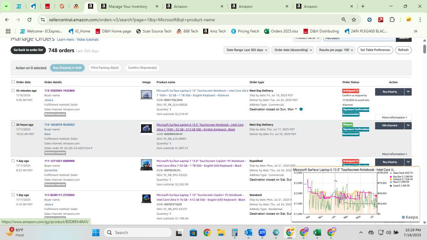Click the info icon beside Destination closed on Sun
This screenshot has height=240, width=427.
(x=301, y=109)
